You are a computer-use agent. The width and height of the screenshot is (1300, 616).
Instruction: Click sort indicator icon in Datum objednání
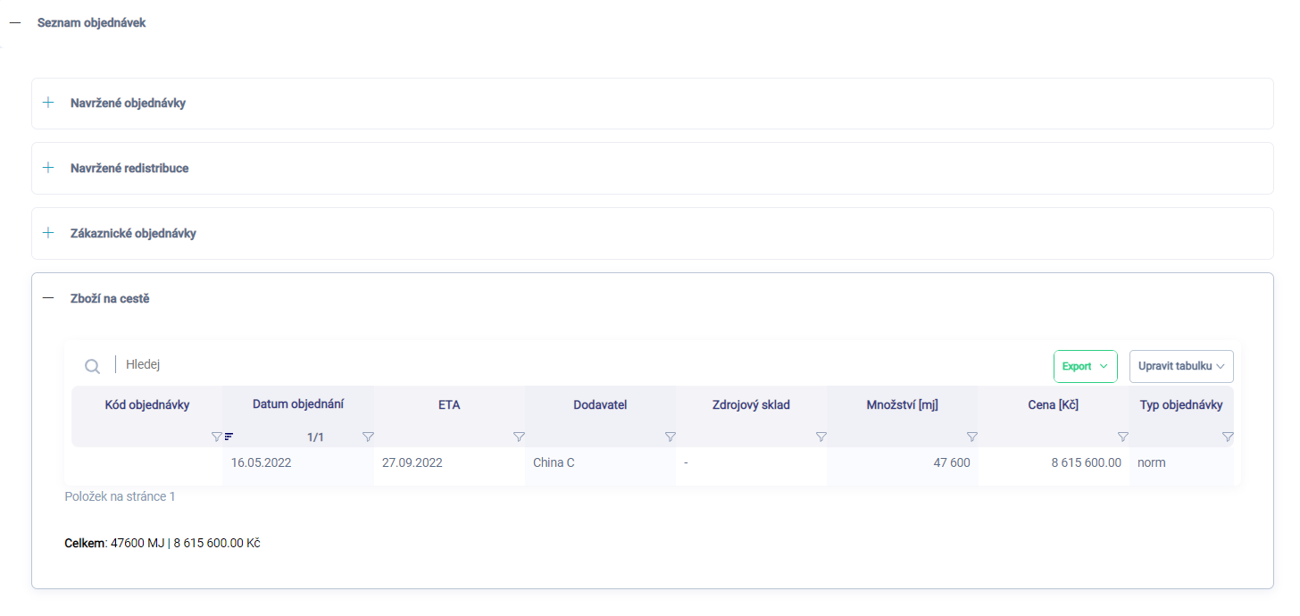point(229,437)
